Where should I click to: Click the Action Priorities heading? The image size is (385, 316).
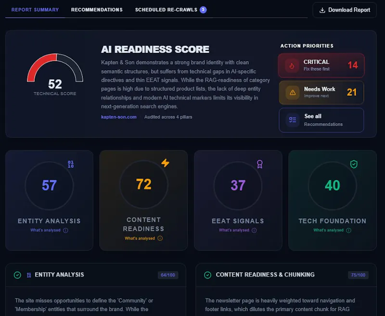pos(307,46)
